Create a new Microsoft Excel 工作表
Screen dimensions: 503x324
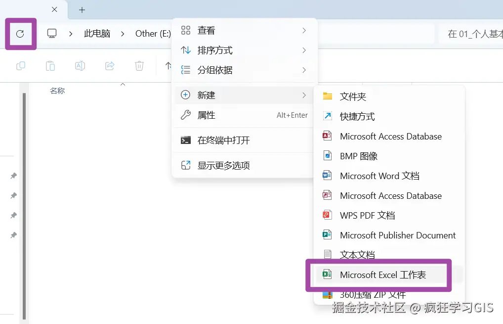click(x=389, y=275)
